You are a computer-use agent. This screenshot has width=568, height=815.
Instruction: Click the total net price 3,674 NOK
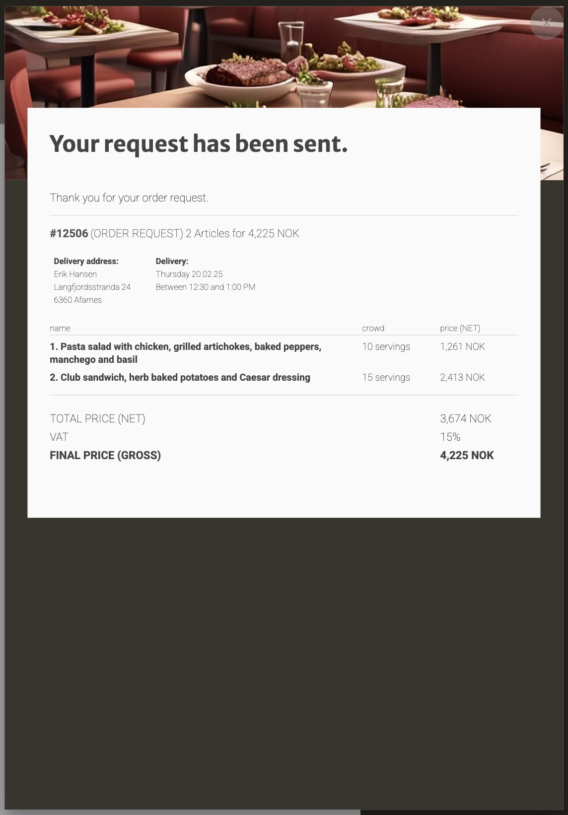[466, 418]
